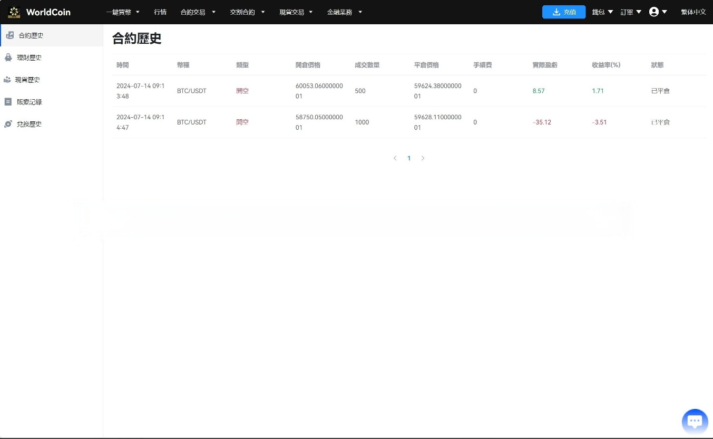This screenshot has width=713, height=439.
Task: Click the WorldCoin logo icon
Action: 13,12
